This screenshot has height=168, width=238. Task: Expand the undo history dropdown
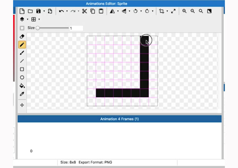[x=67, y=11]
